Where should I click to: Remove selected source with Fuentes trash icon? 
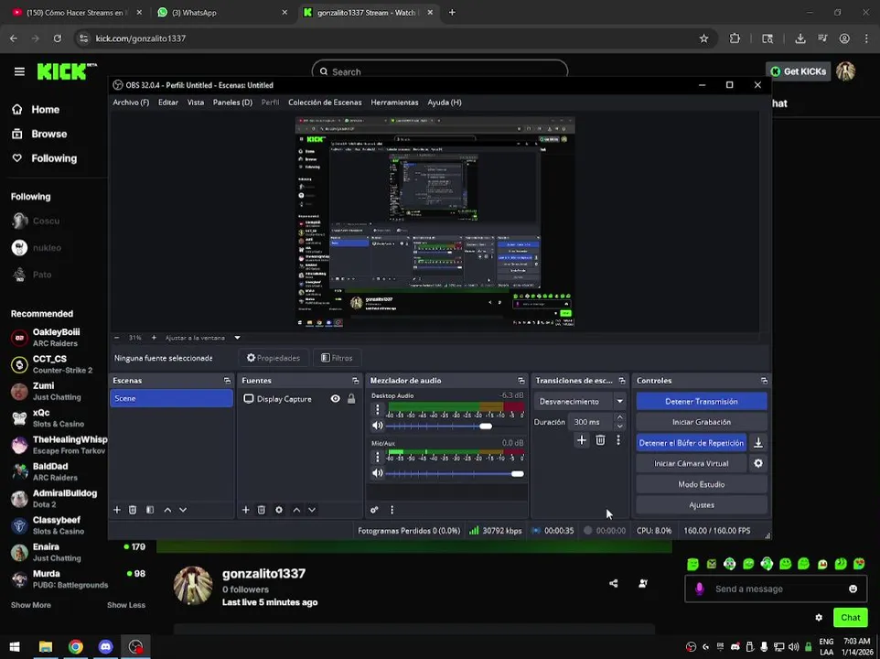[261, 510]
